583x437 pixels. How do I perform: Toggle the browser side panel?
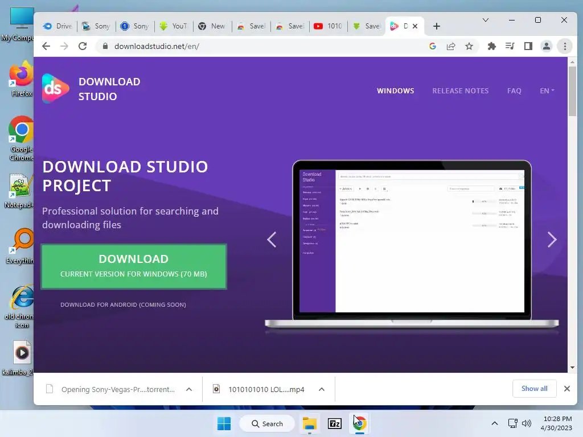[x=528, y=46]
